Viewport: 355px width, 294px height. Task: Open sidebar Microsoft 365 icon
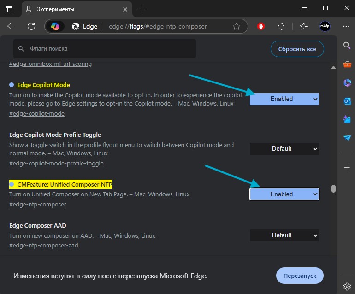(x=347, y=82)
